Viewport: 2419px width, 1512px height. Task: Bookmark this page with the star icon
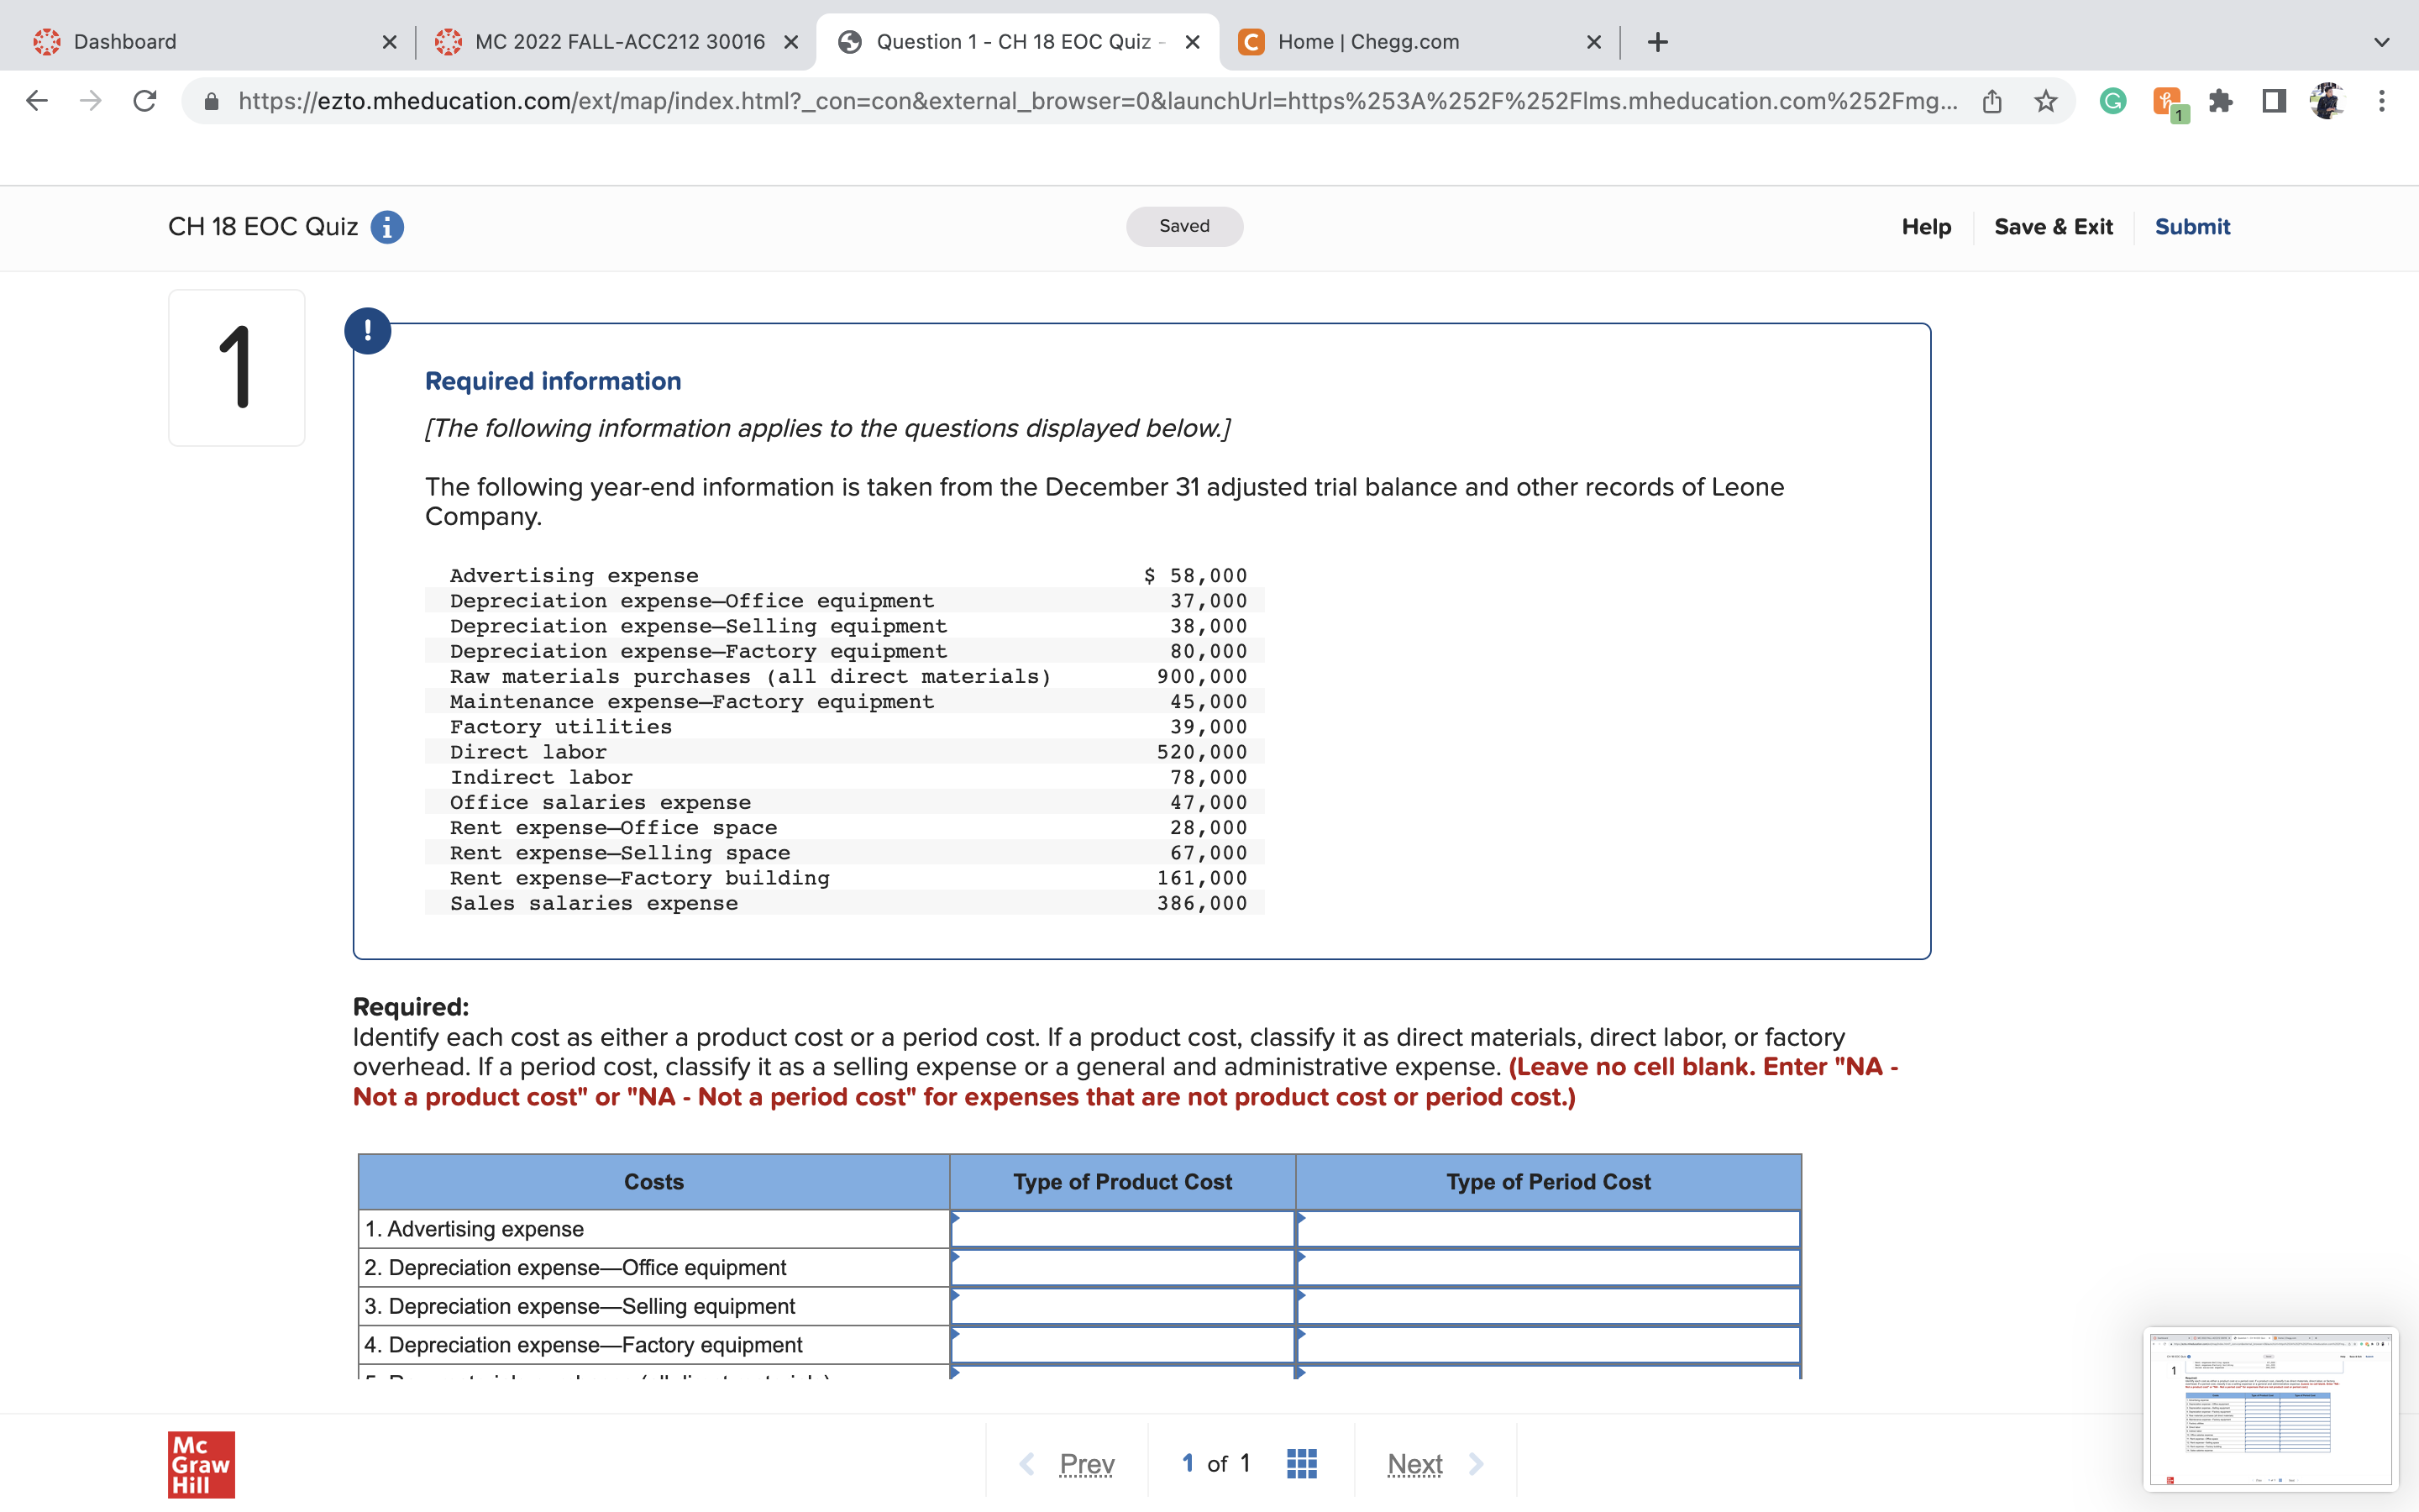pyautogui.click(x=2045, y=100)
